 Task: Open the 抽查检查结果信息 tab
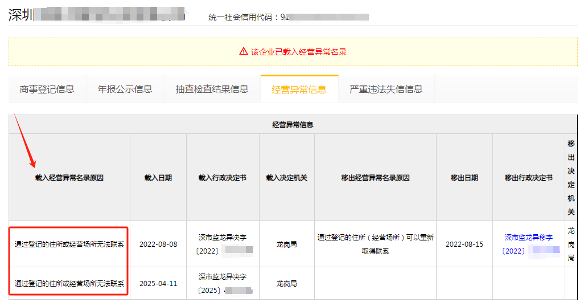(212, 89)
